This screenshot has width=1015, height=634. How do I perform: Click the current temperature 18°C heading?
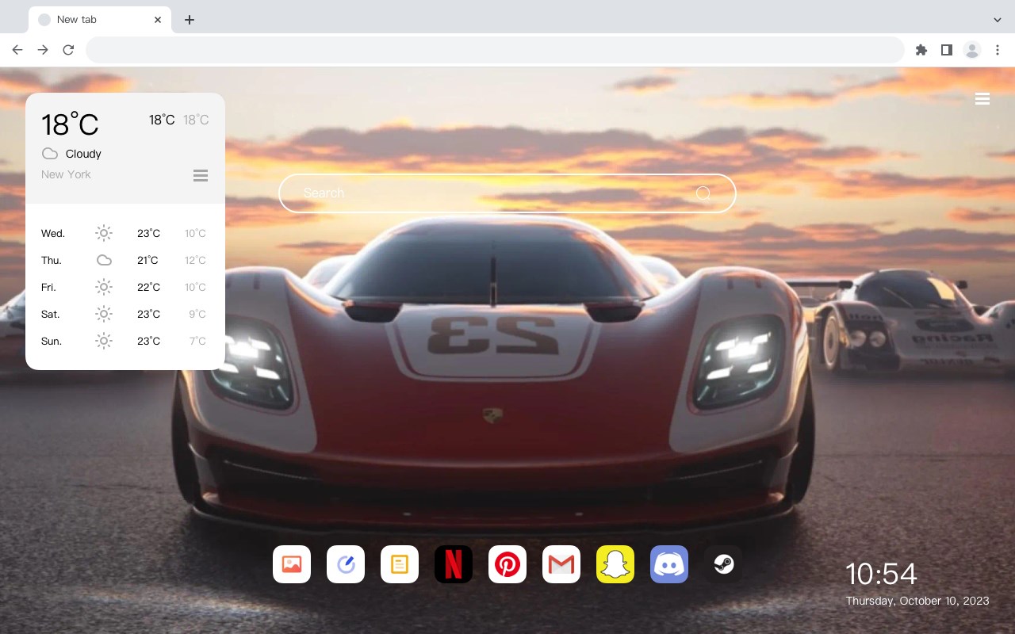point(70,124)
